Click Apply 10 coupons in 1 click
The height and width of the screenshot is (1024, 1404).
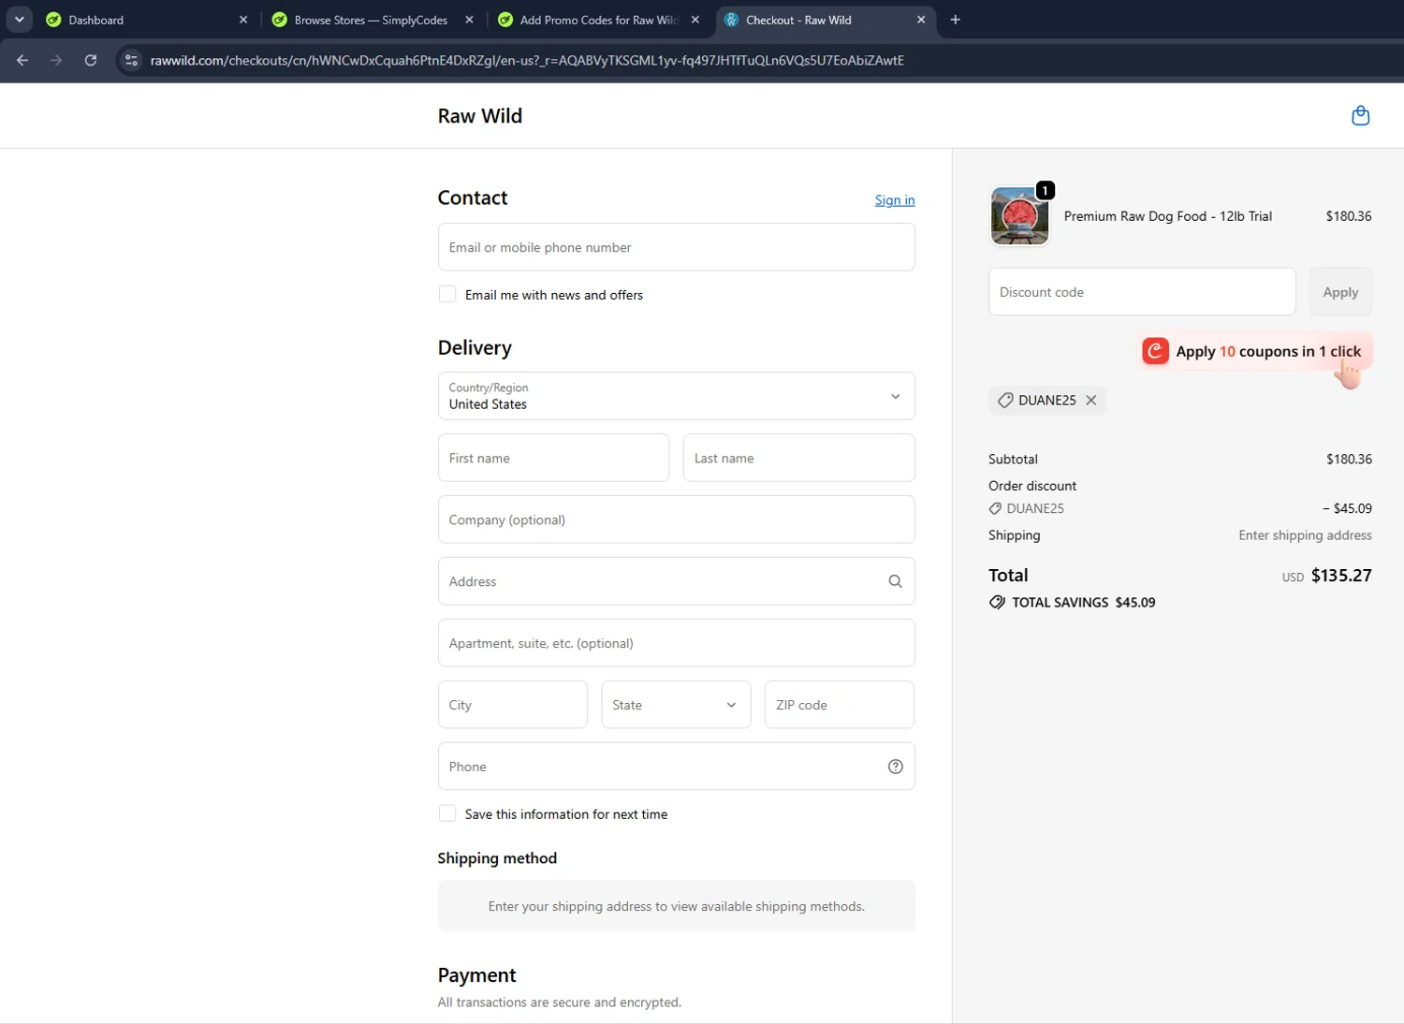[x=1255, y=352]
